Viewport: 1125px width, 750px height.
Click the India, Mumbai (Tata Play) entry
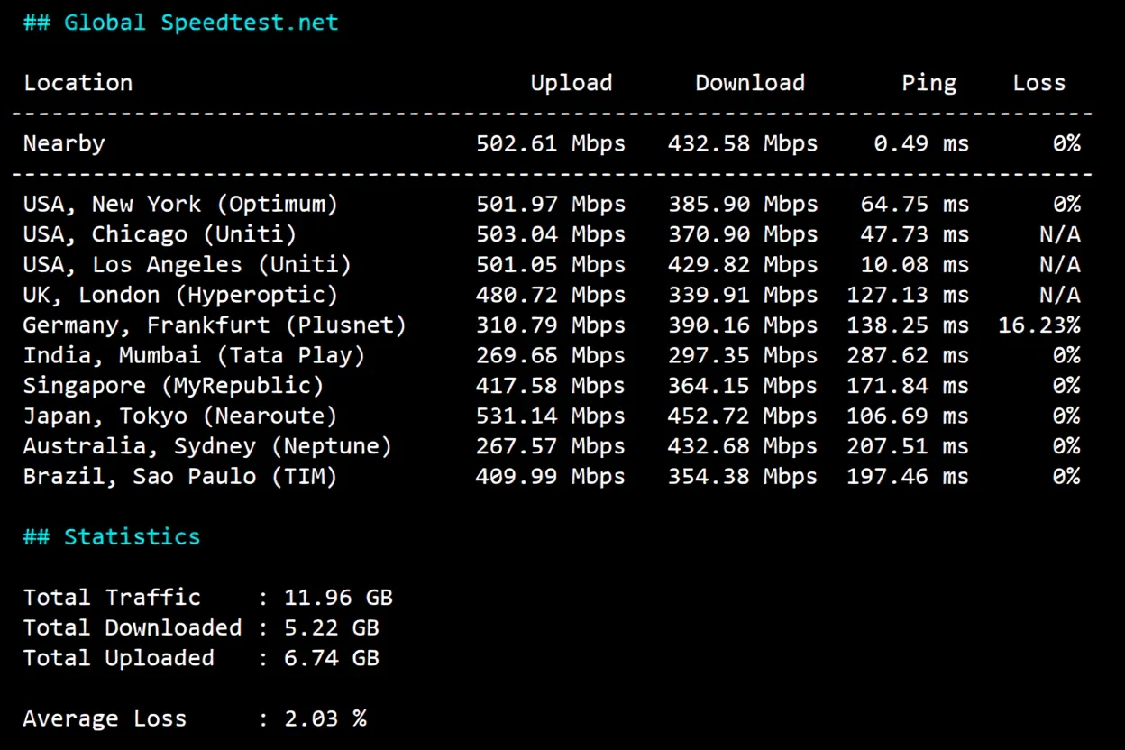(194, 355)
